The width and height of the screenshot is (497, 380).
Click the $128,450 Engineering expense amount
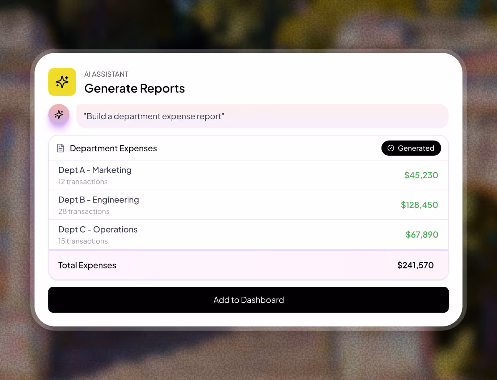[x=419, y=205]
